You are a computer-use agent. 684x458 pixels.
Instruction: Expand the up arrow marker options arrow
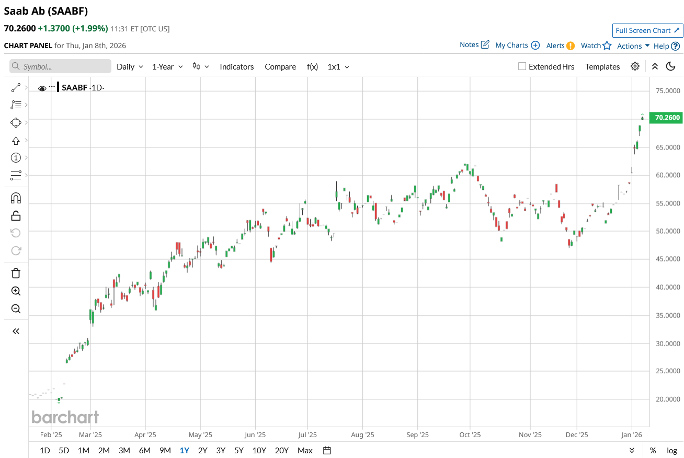pos(26,141)
